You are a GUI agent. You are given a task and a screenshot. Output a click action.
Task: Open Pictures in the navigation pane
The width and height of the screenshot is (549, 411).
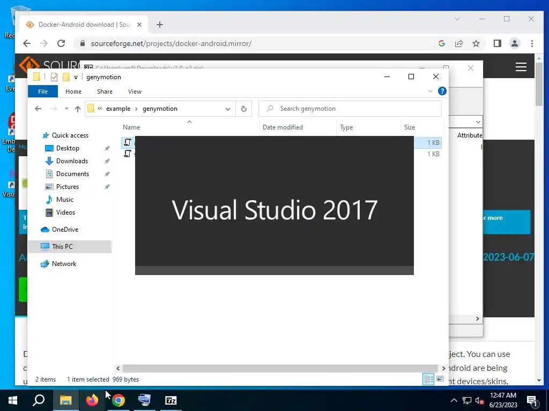pos(67,187)
